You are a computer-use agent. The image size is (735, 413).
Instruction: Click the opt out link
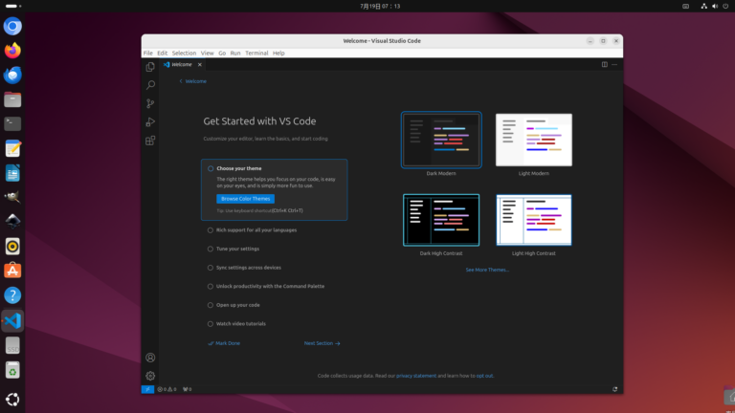pos(484,376)
